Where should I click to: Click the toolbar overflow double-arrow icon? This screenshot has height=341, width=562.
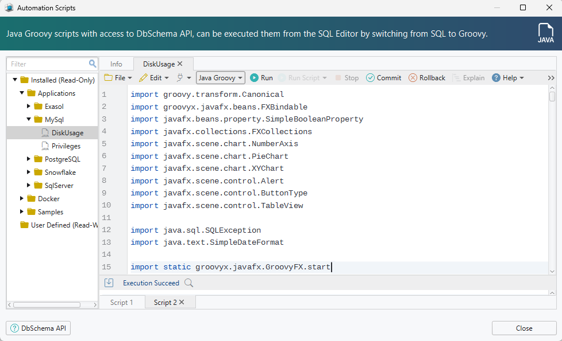click(551, 78)
